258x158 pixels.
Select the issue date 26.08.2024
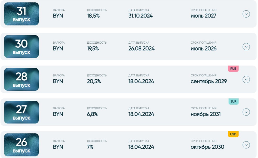pos(141,48)
